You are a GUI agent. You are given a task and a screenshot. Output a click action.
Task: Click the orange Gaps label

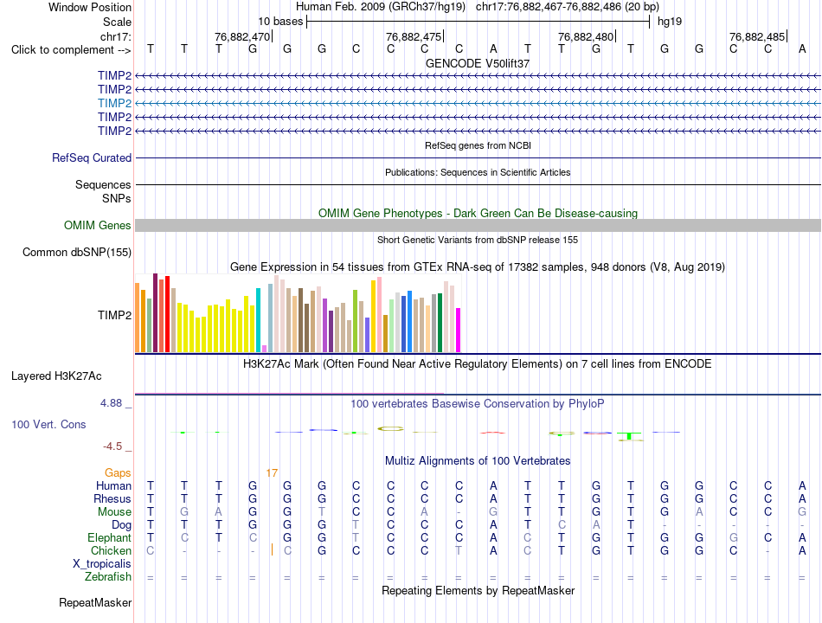pyautogui.click(x=118, y=473)
